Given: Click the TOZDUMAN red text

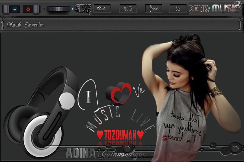Looking at the screenshot, I should pyautogui.click(x=120, y=135).
